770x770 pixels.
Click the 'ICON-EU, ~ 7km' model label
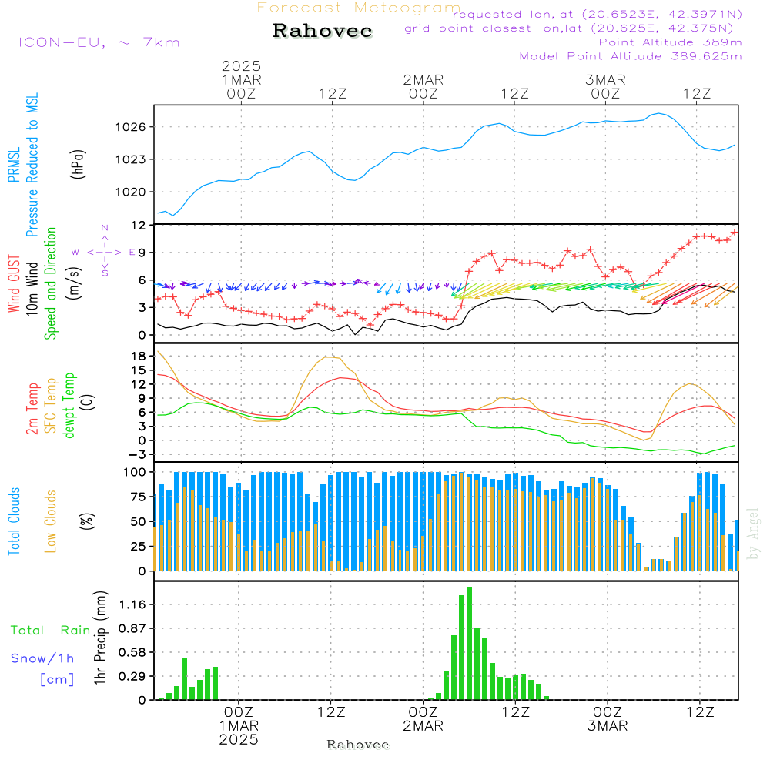[99, 42]
